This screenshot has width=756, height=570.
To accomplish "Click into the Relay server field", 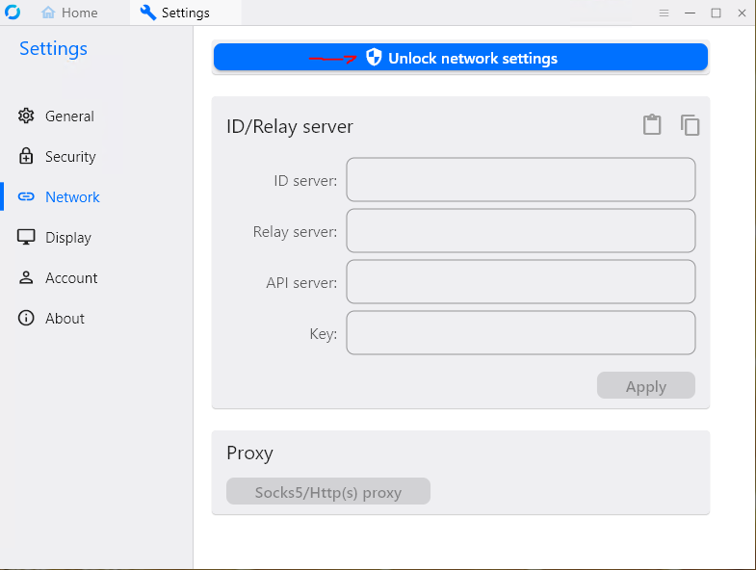I will (x=520, y=231).
